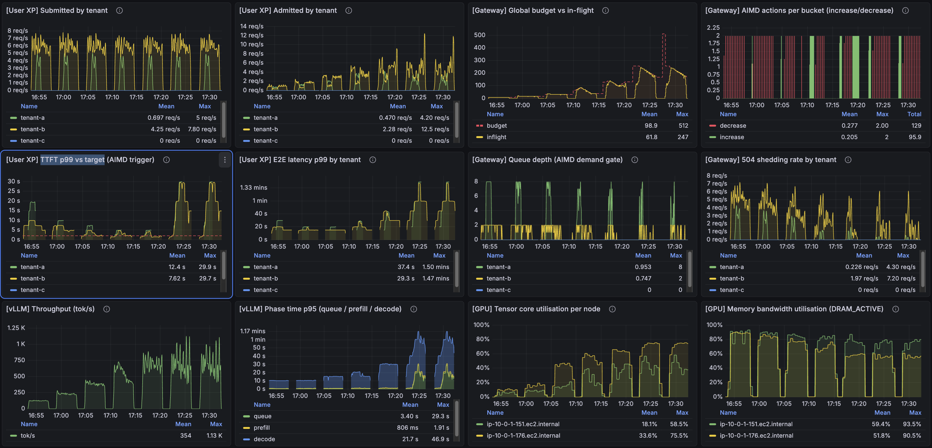Click yellow tenant-b swatch in E2E latency legend
Viewport: 932px width, 448px height.
coord(246,279)
